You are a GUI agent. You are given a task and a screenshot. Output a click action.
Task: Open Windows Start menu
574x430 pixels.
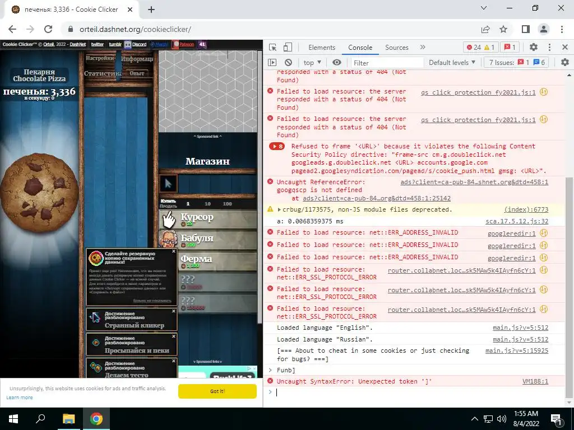coord(13,419)
